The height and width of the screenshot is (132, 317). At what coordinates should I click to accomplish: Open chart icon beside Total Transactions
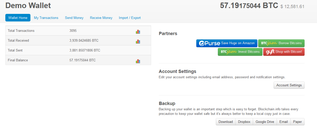click(138, 32)
